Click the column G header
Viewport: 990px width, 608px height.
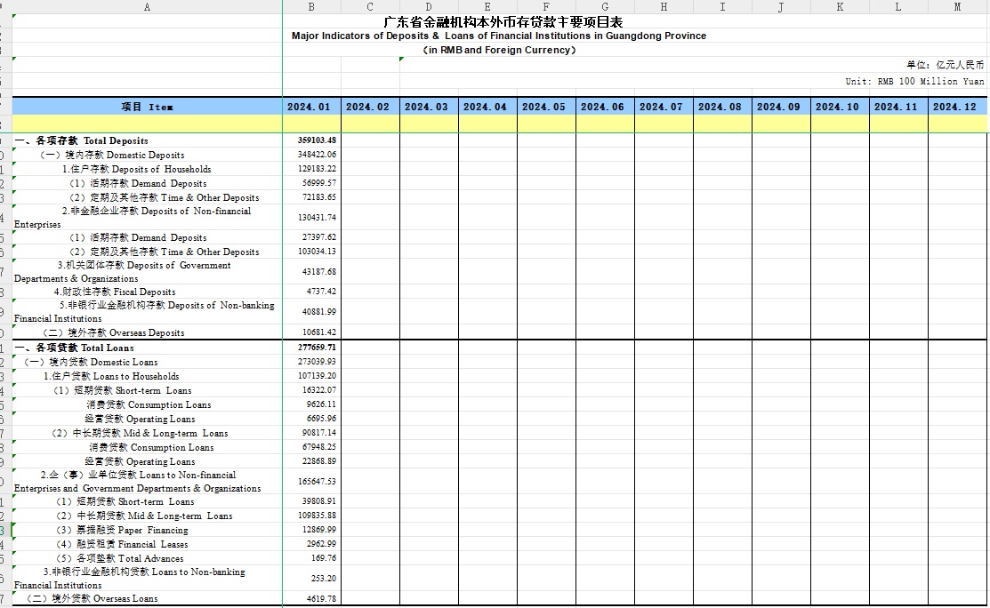click(605, 6)
